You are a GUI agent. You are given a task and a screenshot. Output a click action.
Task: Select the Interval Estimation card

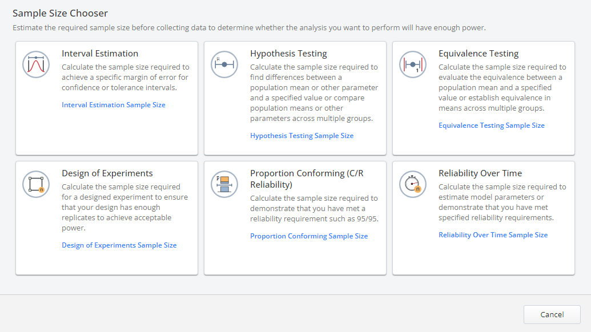[x=106, y=98]
